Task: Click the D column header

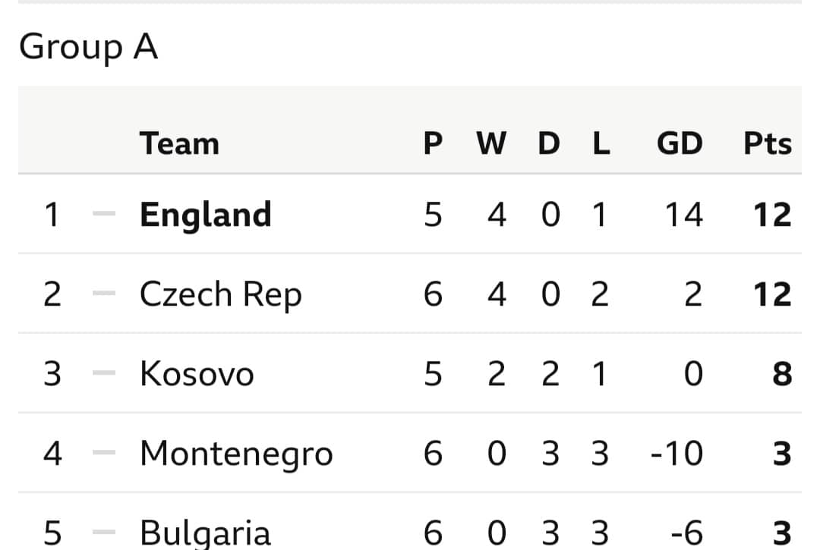Action: tap(549, 143)
